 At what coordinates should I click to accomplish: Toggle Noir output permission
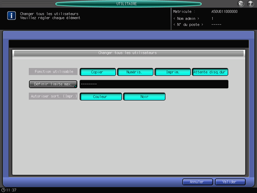coord(144,96)
